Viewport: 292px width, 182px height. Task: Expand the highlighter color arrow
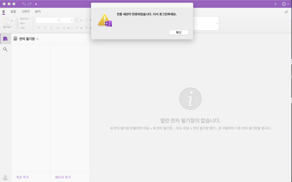coord(81,28)
